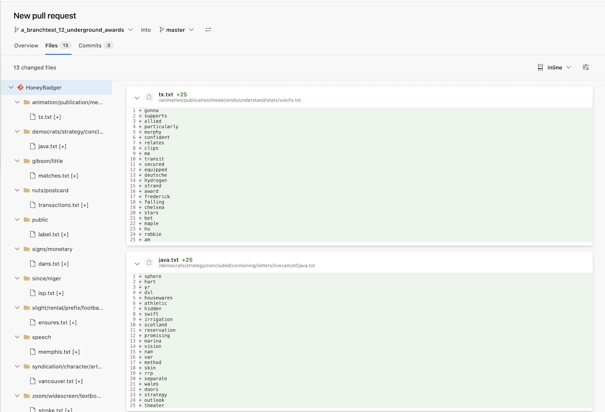Image resolution: width=605 pixels, height=412 pixels.
Task: Collapse syndication/character folder chevron
Action: click(17, 366)
